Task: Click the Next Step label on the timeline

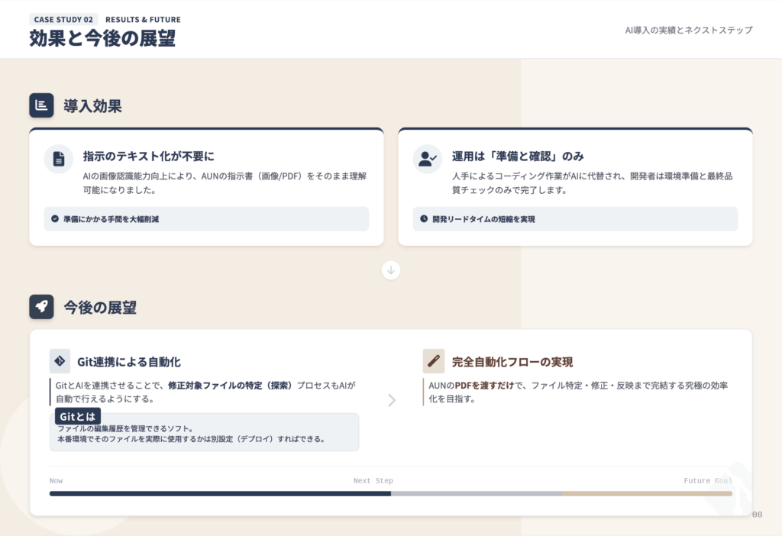Action: (x=373, y=480)
